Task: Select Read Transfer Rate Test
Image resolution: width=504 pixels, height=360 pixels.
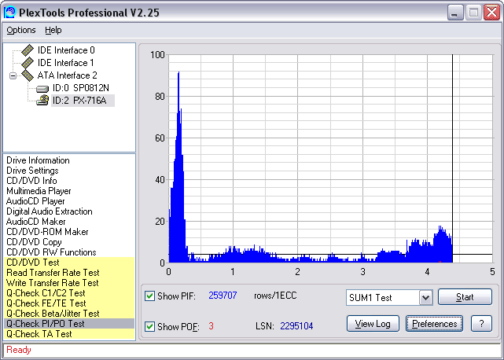Action: [x=69, y=273]
